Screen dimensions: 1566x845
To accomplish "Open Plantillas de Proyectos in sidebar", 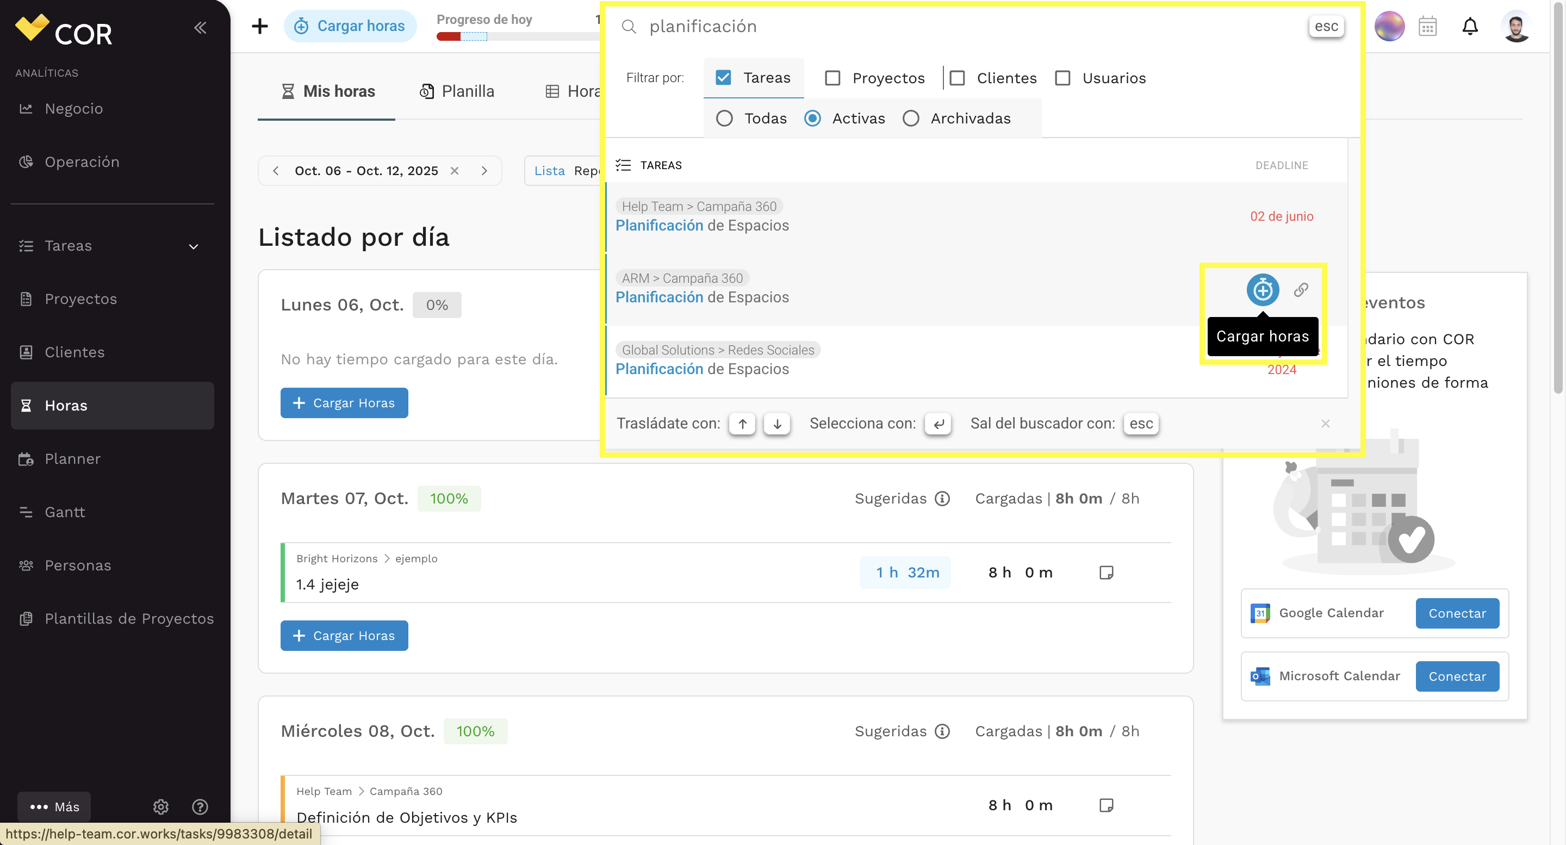I will point(113,619).
